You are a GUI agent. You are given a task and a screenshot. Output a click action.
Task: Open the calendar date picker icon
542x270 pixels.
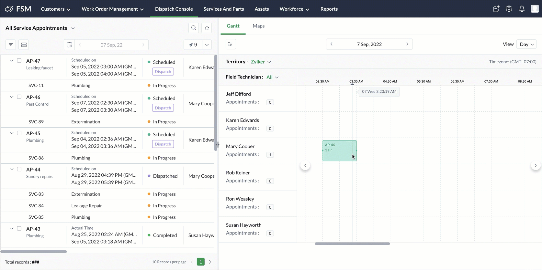click(x=69, y=45)
